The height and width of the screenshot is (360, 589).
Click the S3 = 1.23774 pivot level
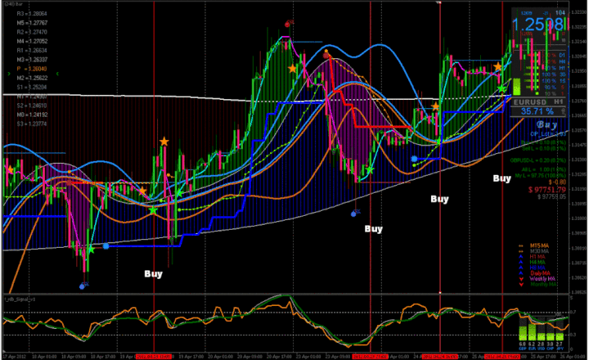(32, 124)
